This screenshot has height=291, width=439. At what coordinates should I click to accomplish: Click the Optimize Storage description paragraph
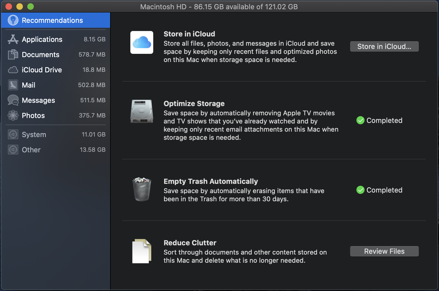251,125
